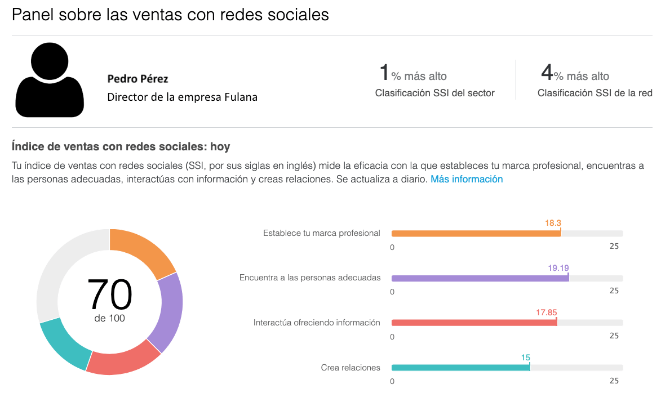
Task: Click the name Pedro Pérez
Action: [138, 79]
